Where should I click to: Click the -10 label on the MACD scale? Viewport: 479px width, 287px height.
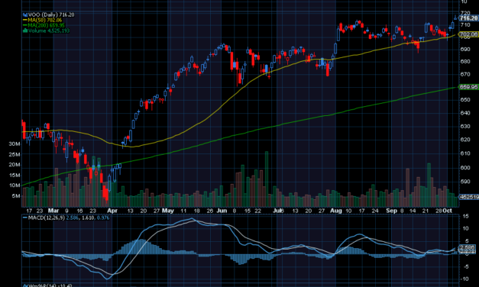pyautogui.click(x=464, y=279)
